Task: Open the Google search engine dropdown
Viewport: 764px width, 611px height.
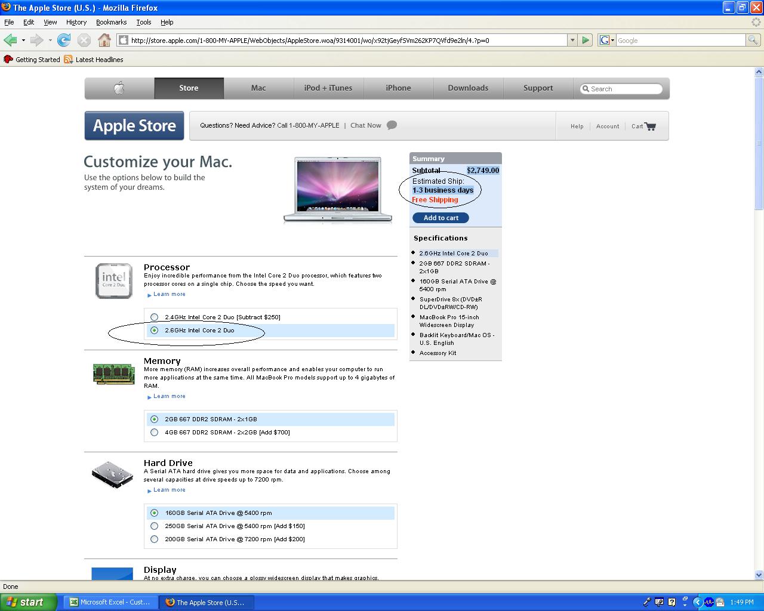Action: click(614, 40)
